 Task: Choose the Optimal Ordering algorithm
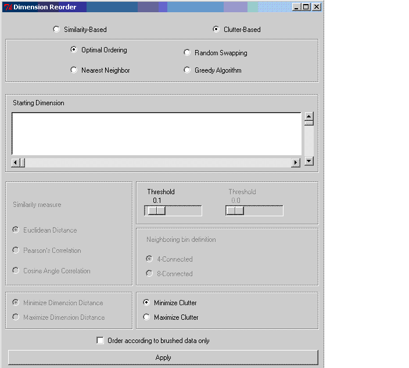tap(74, 50)
